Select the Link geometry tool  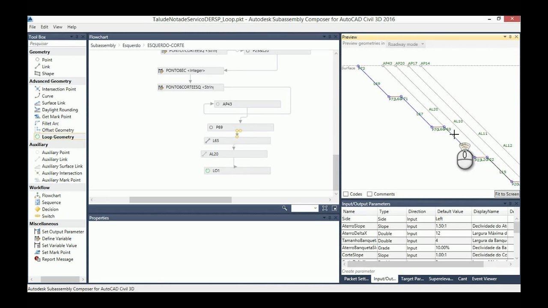point(46,67)
